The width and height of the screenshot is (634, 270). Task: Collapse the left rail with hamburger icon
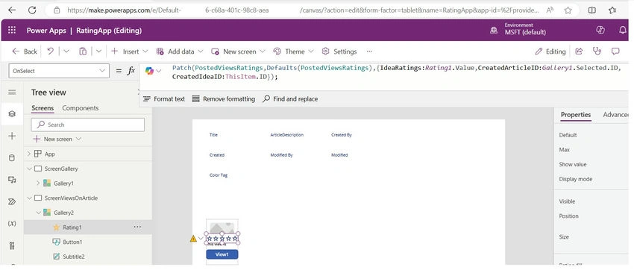12,92
